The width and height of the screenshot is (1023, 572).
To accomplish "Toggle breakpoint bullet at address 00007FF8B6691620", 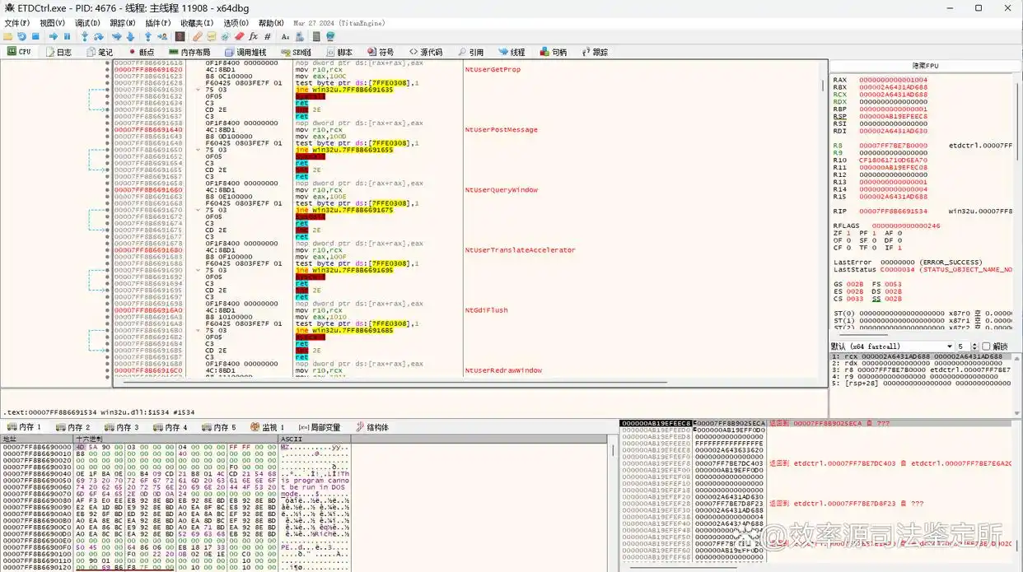I will click(107, 70).
